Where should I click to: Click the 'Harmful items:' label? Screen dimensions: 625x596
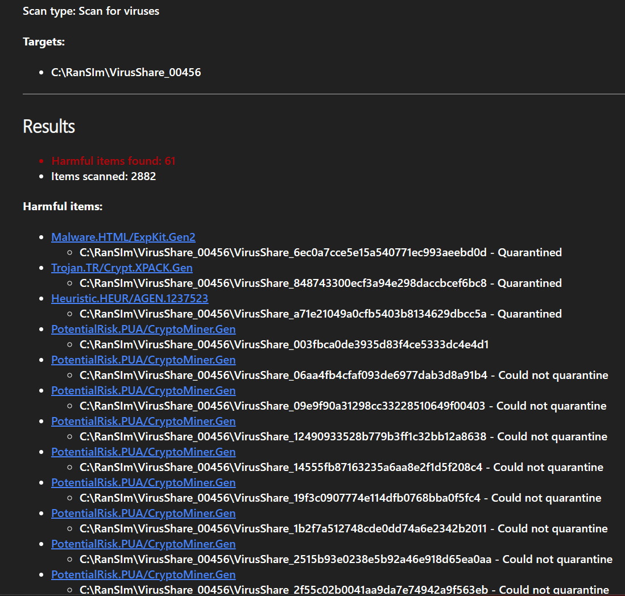63,206
